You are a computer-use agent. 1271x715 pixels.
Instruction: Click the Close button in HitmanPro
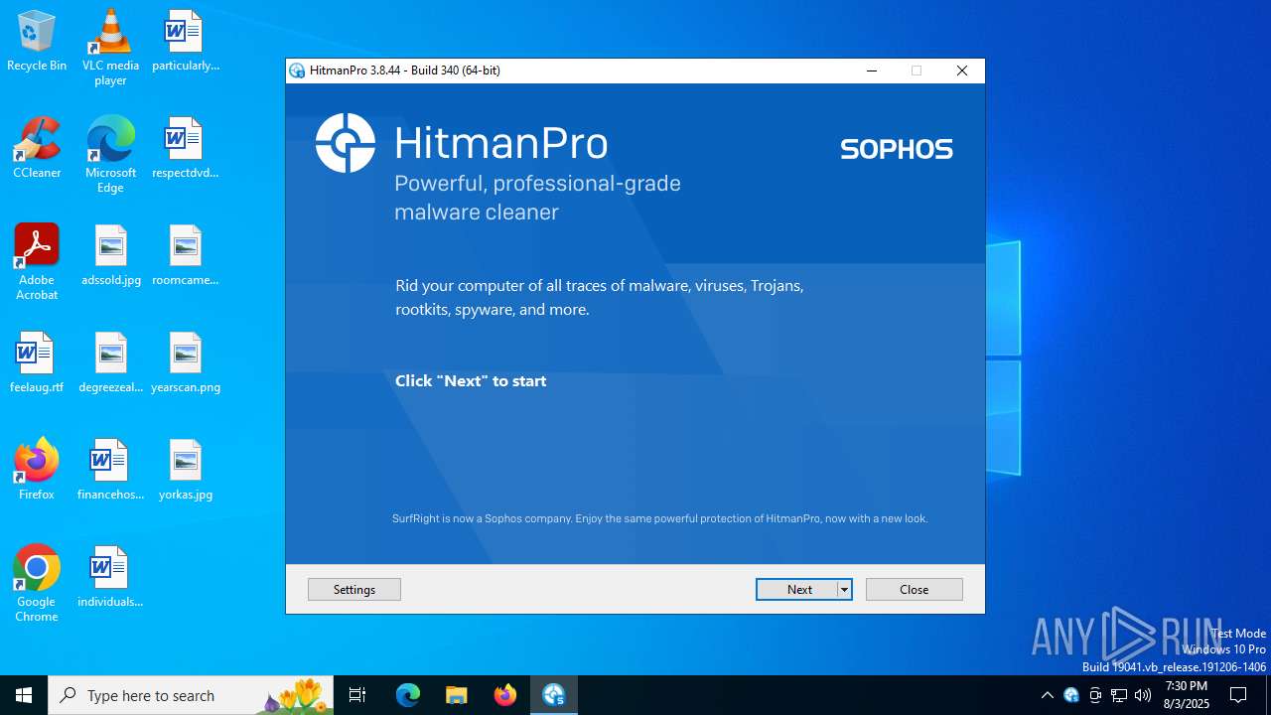click(x=914, y=590)
